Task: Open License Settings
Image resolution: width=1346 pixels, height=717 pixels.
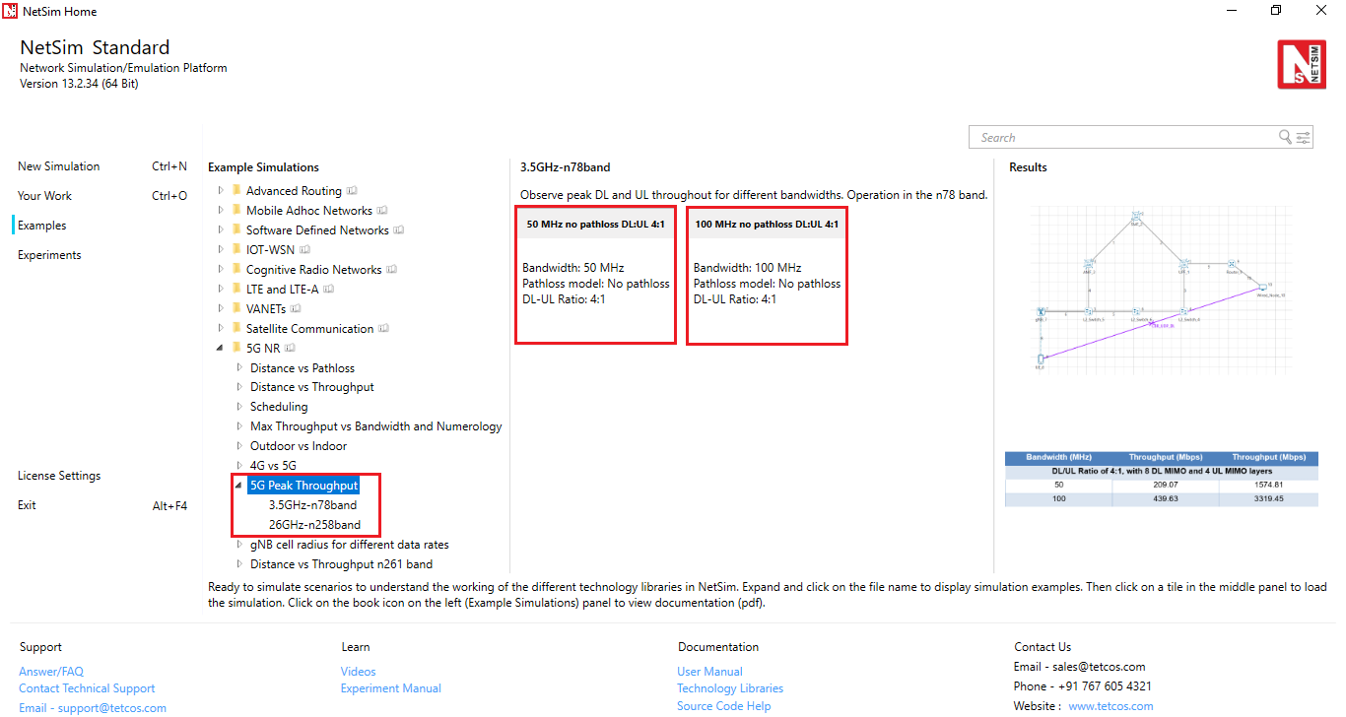Action: coord(59,476)
